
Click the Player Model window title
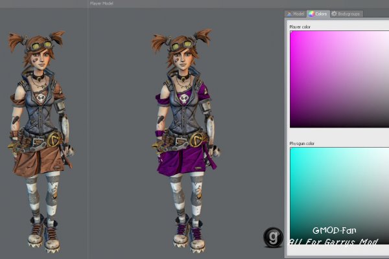pyautogui.click(x=102, y=3)
